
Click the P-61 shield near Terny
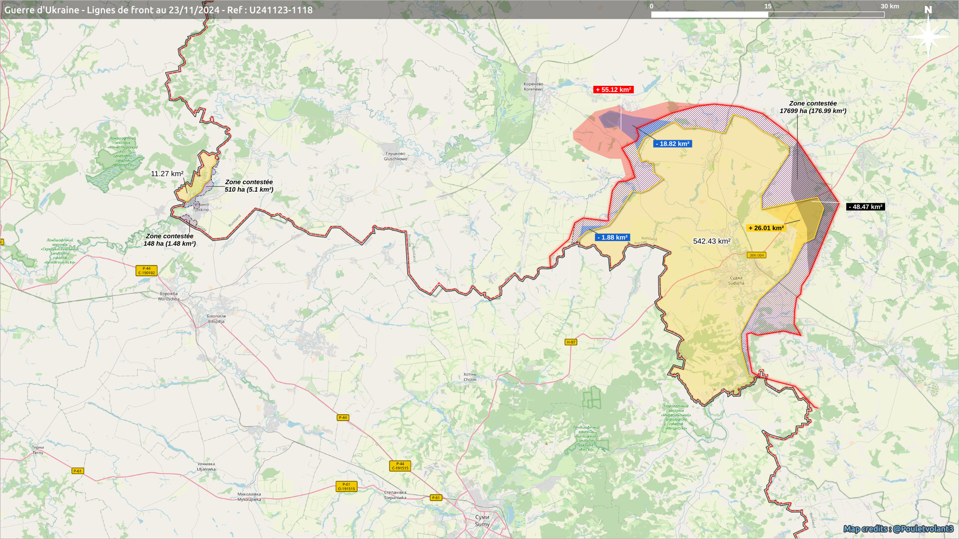click(x=77, y=471)
